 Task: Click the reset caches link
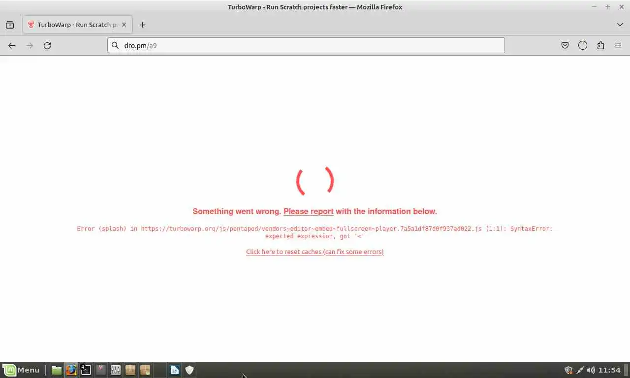[315, 252]
